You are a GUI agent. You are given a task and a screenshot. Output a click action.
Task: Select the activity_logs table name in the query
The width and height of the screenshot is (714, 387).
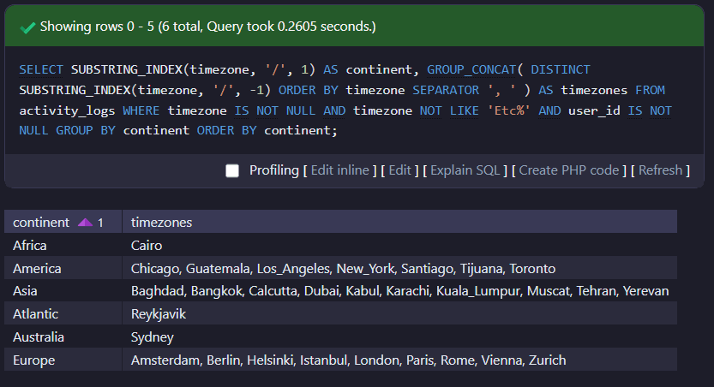tap(67, 110)
